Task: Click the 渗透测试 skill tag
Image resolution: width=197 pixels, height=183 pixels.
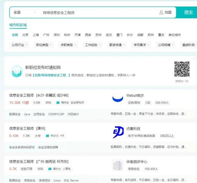Action: (45, 180)
